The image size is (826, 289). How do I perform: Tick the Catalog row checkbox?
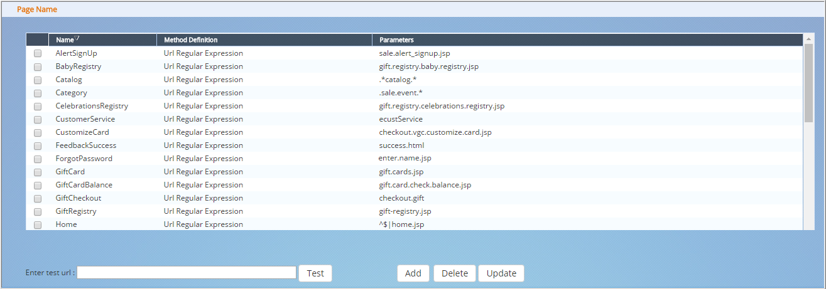point(38,80)
